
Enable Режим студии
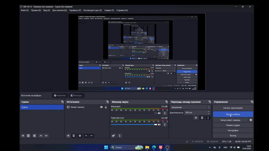tap(233, 125)
